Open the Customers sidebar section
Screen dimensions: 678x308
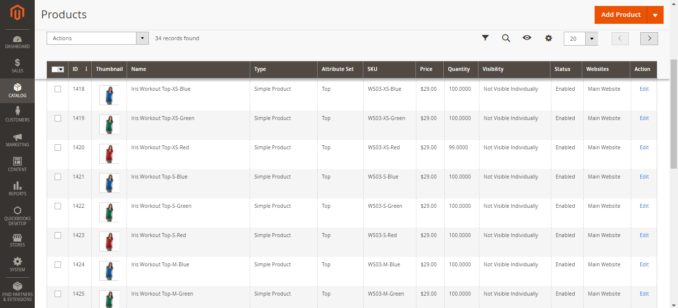(x=17, y=114)
